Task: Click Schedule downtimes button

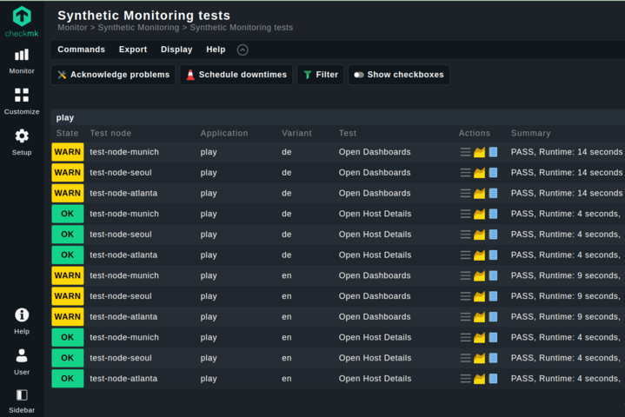Action: [236, 75]
